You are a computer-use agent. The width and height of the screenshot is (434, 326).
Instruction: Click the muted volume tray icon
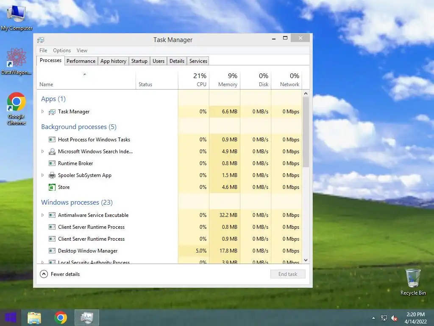(394, 318)
